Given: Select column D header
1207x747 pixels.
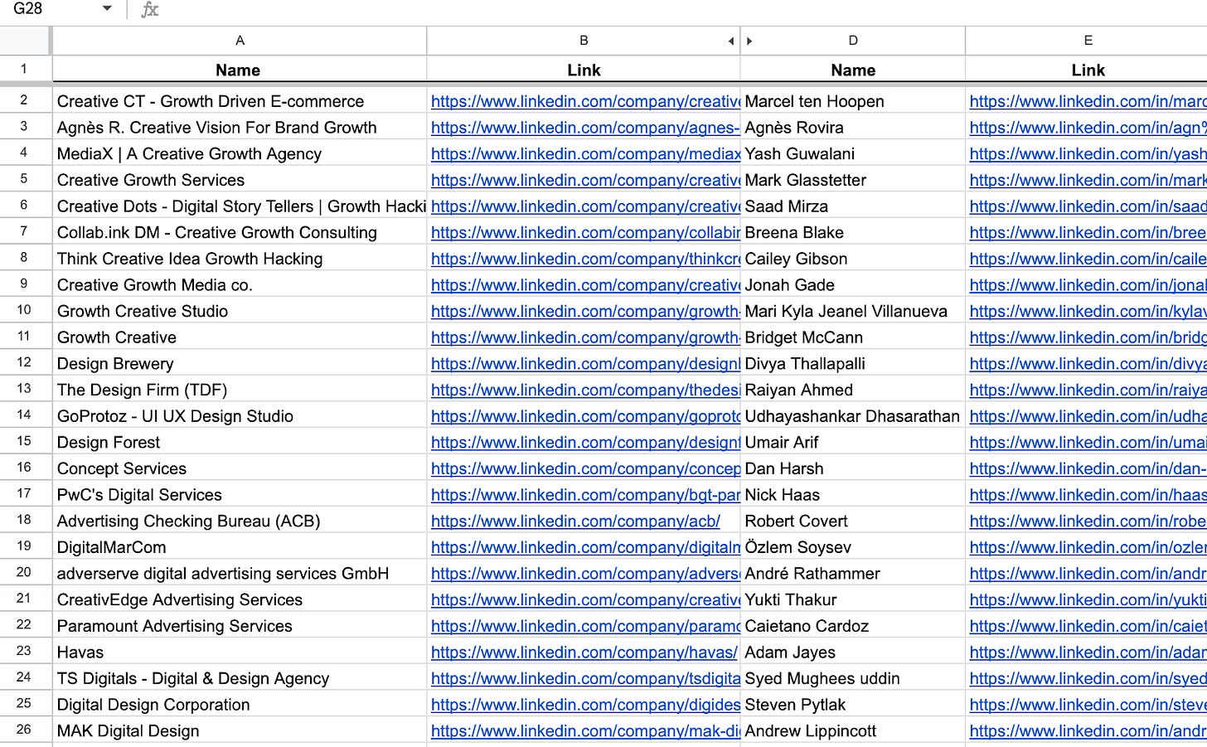Looking at the screenshot, I should [x=853, y=41].
